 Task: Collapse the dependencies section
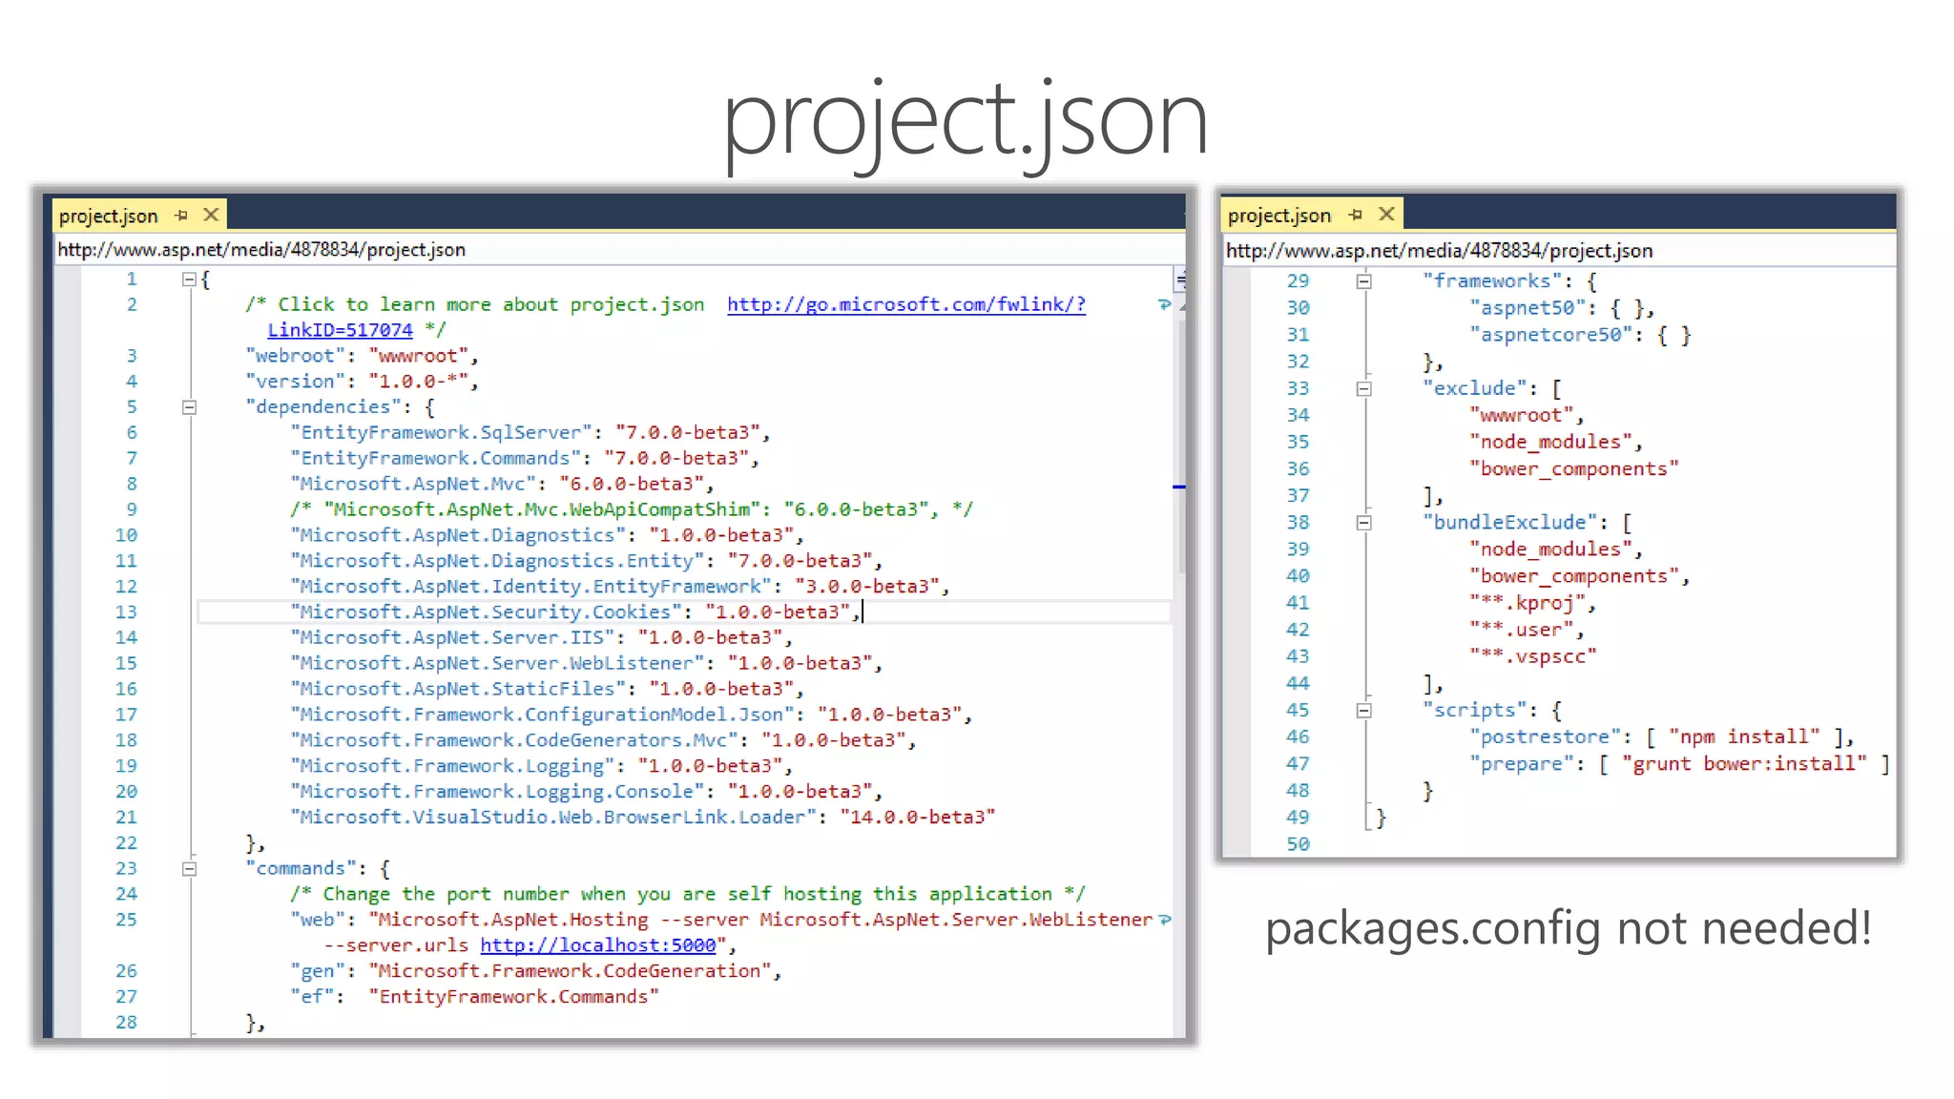(189, 407)
